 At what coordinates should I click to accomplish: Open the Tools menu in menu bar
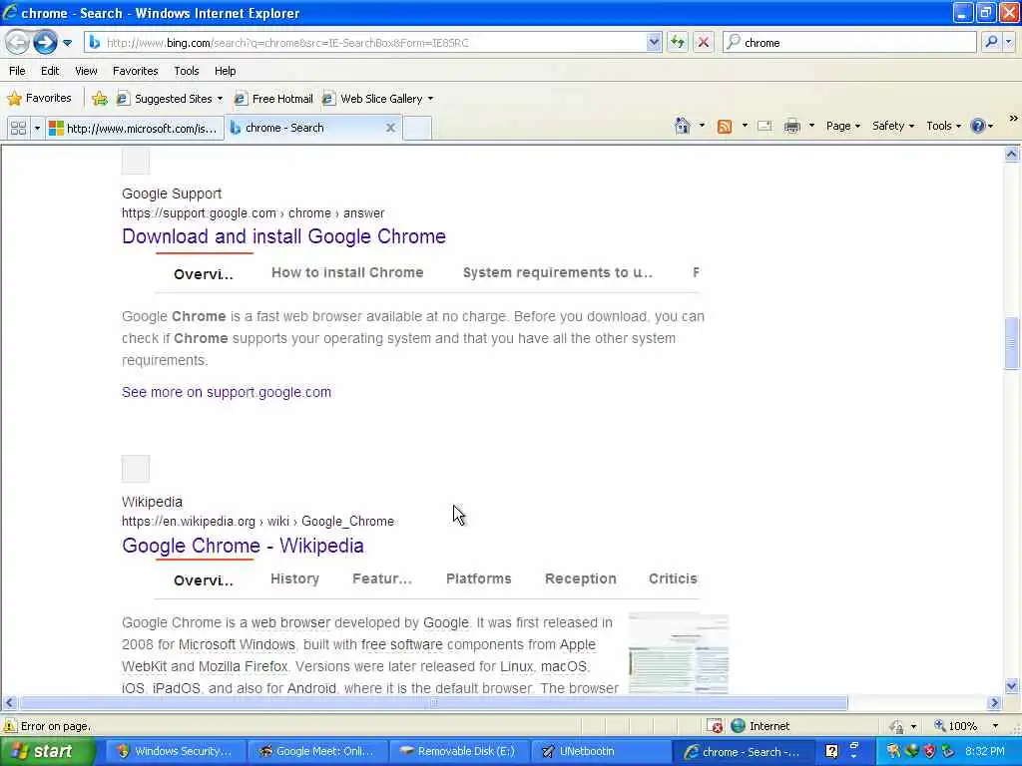click(x=186, y=71)
